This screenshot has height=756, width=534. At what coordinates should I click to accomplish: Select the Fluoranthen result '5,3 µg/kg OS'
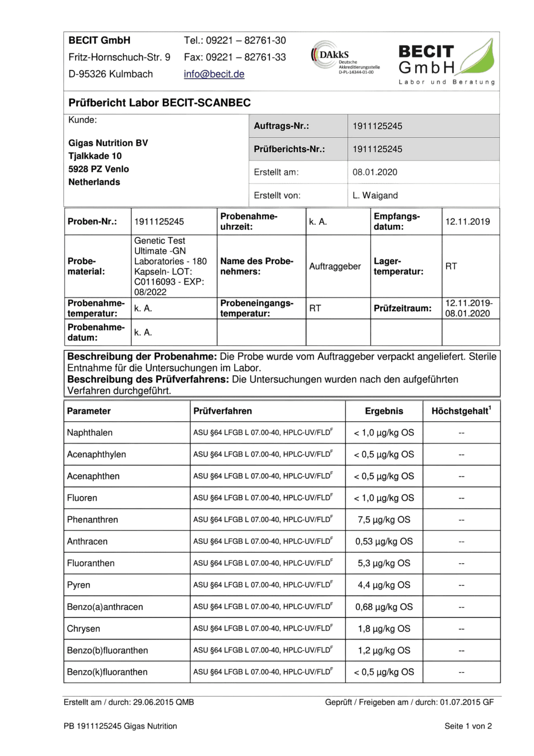point(384,563)
